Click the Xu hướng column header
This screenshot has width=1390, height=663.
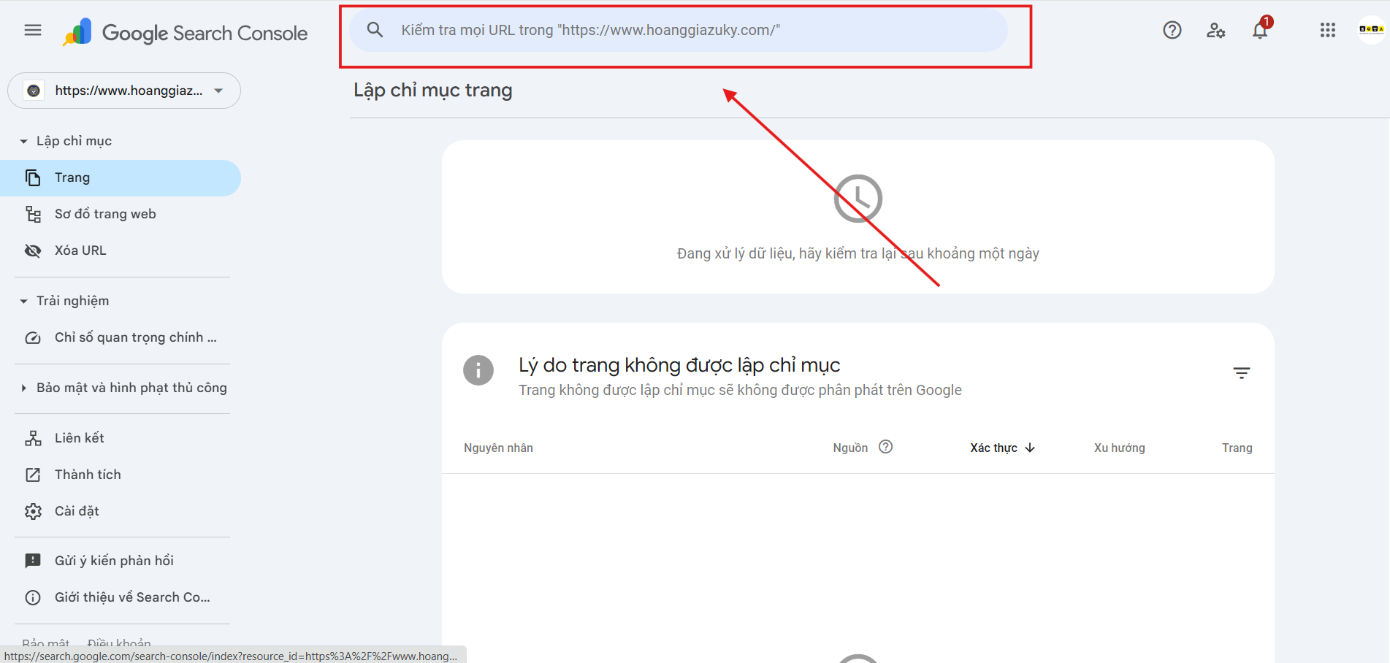(1119, 448)
